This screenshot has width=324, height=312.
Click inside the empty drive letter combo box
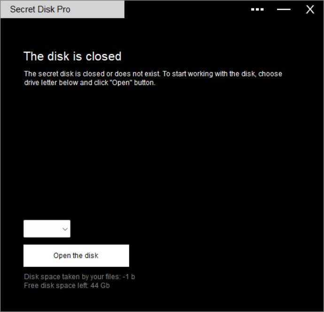coord(47,229)
